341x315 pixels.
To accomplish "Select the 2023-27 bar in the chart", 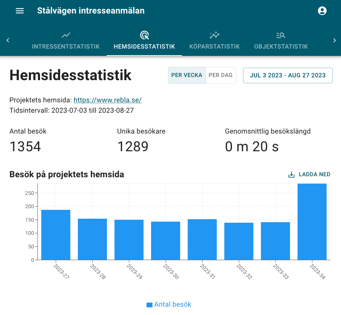I will pyautogui.click(x=56, y=234).
